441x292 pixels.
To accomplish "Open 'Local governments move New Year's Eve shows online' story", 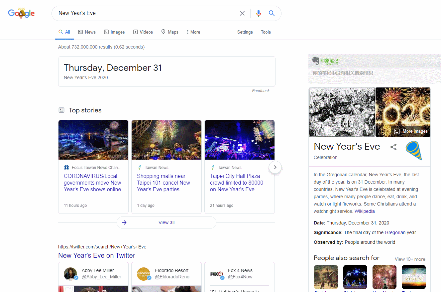I will pos(93,183).
